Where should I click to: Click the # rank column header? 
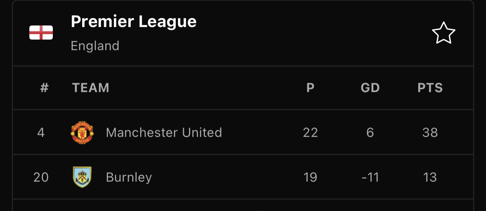pyautogui.click(x=44, y=88)
